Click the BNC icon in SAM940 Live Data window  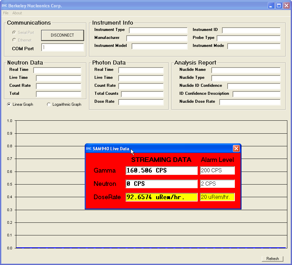point(89,149)
